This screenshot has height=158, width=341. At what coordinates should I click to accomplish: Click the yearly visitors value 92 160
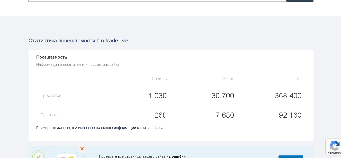[290, 115]
